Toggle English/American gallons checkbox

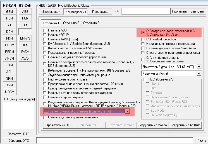(x=143, y=59)
